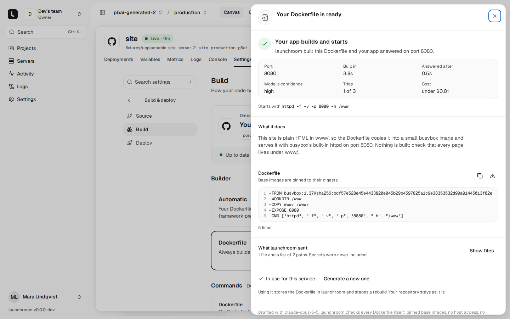Open the service Logs tab
The image size is (510, 319).
tap(196, 60)
